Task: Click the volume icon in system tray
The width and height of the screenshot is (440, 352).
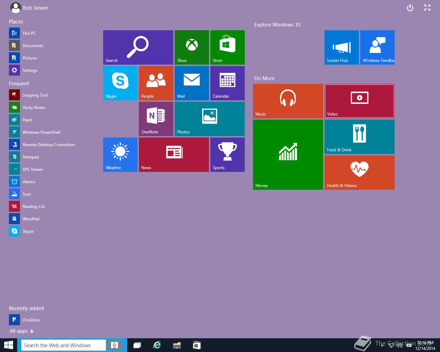Action: (x=399, y=345)
